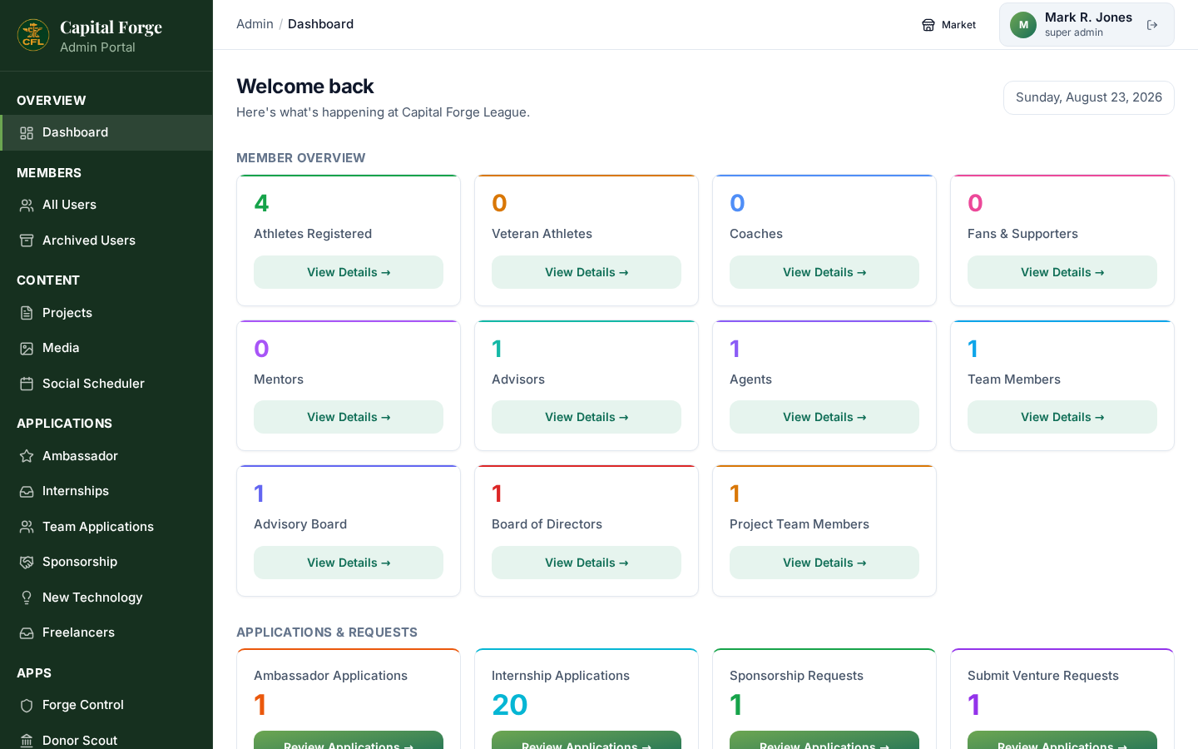Open Sponsorship in the sidebar
This screenshot has height=749, width=1198.
(x=106, y=562)
